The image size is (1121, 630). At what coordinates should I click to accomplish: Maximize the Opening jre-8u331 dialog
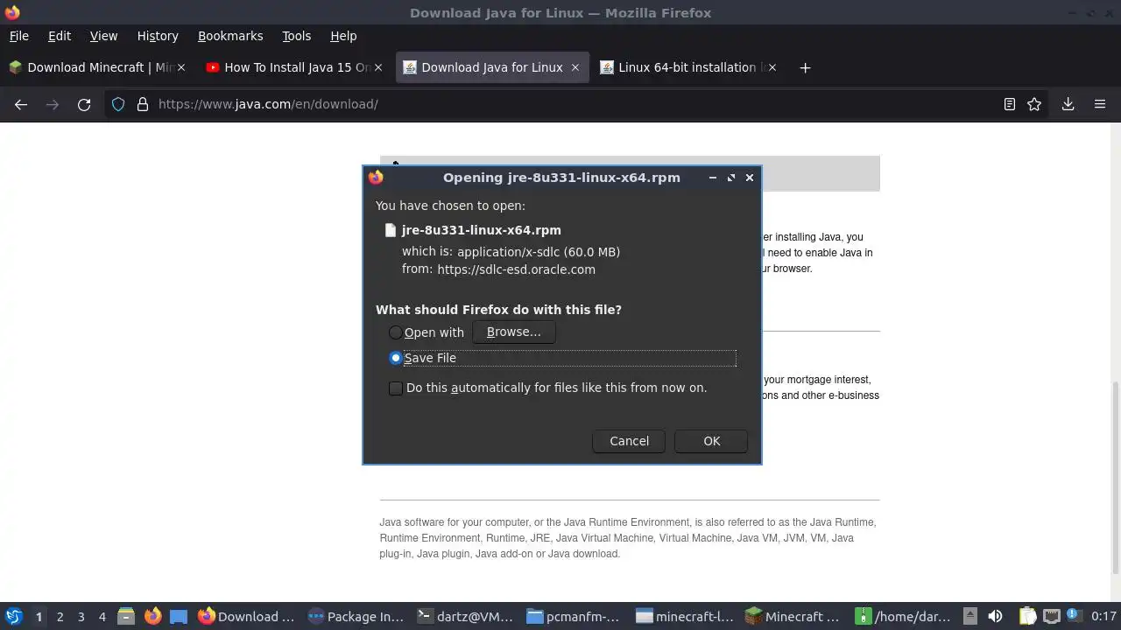(x=731, y=178)
